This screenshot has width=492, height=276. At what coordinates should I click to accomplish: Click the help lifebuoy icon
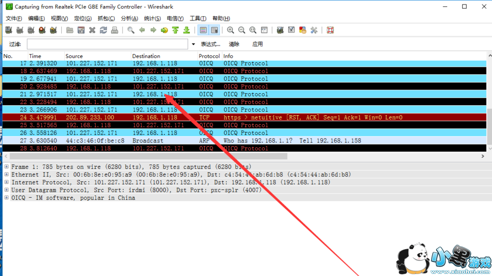pyautogui.click(x=330, y=30)
